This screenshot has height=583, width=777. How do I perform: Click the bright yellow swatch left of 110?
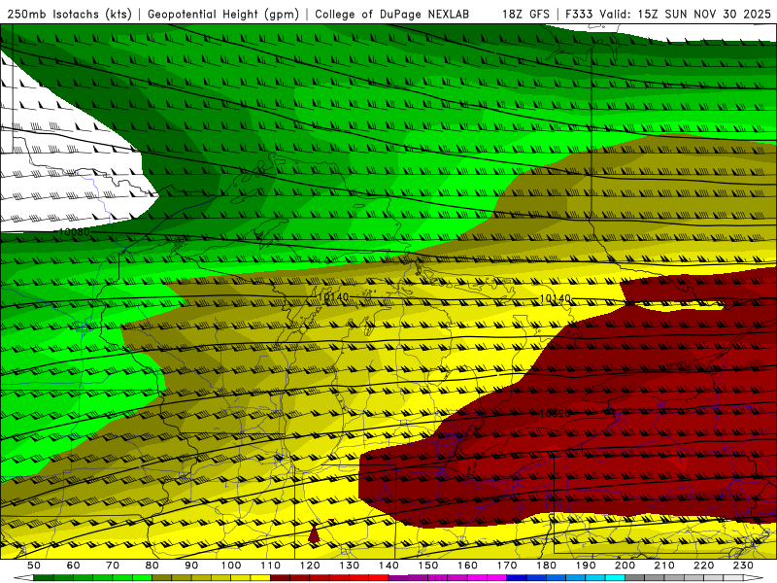pos(260,578)
